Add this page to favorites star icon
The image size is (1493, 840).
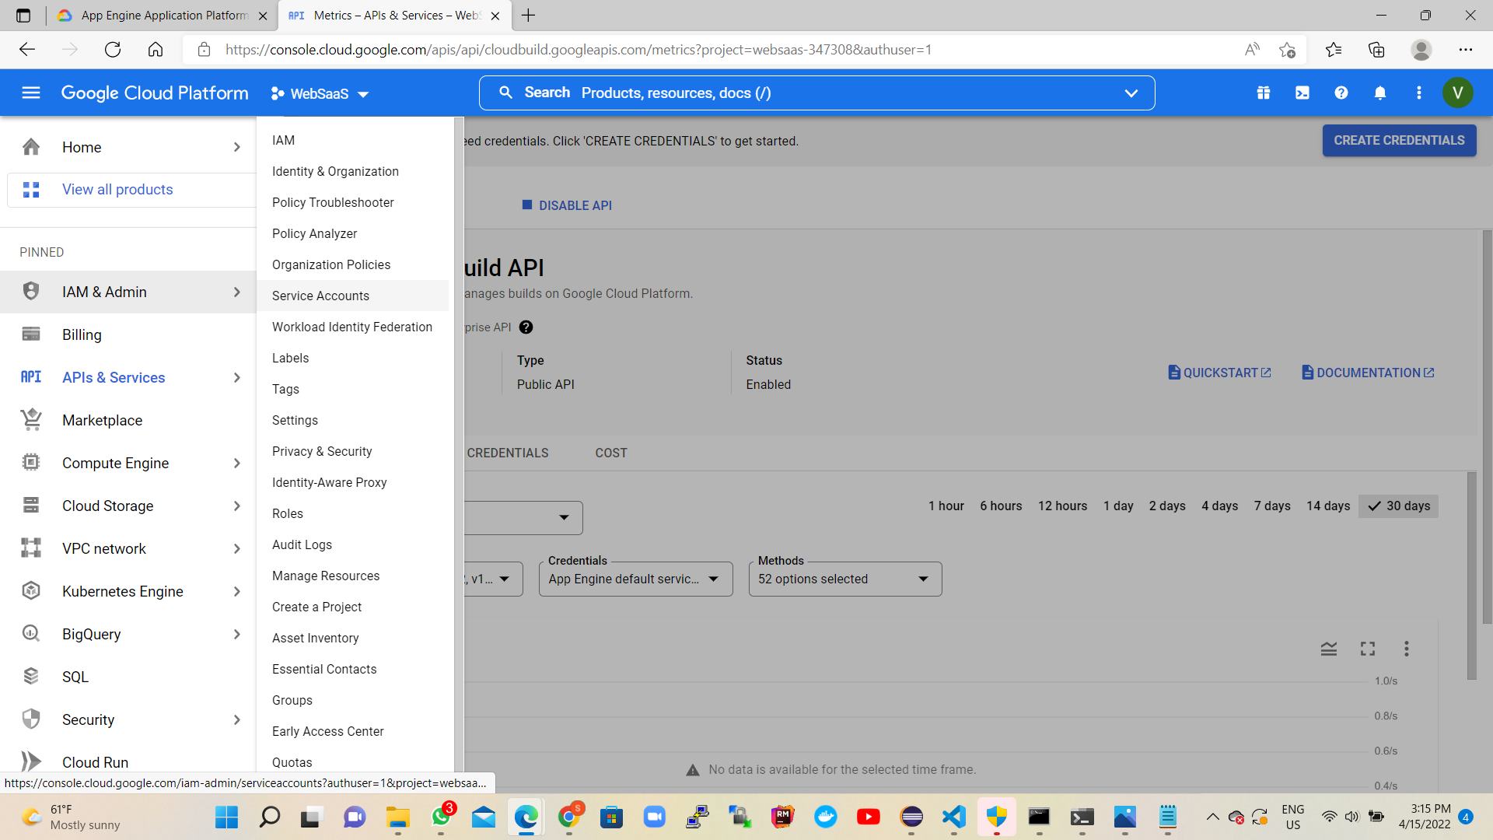1287,50
